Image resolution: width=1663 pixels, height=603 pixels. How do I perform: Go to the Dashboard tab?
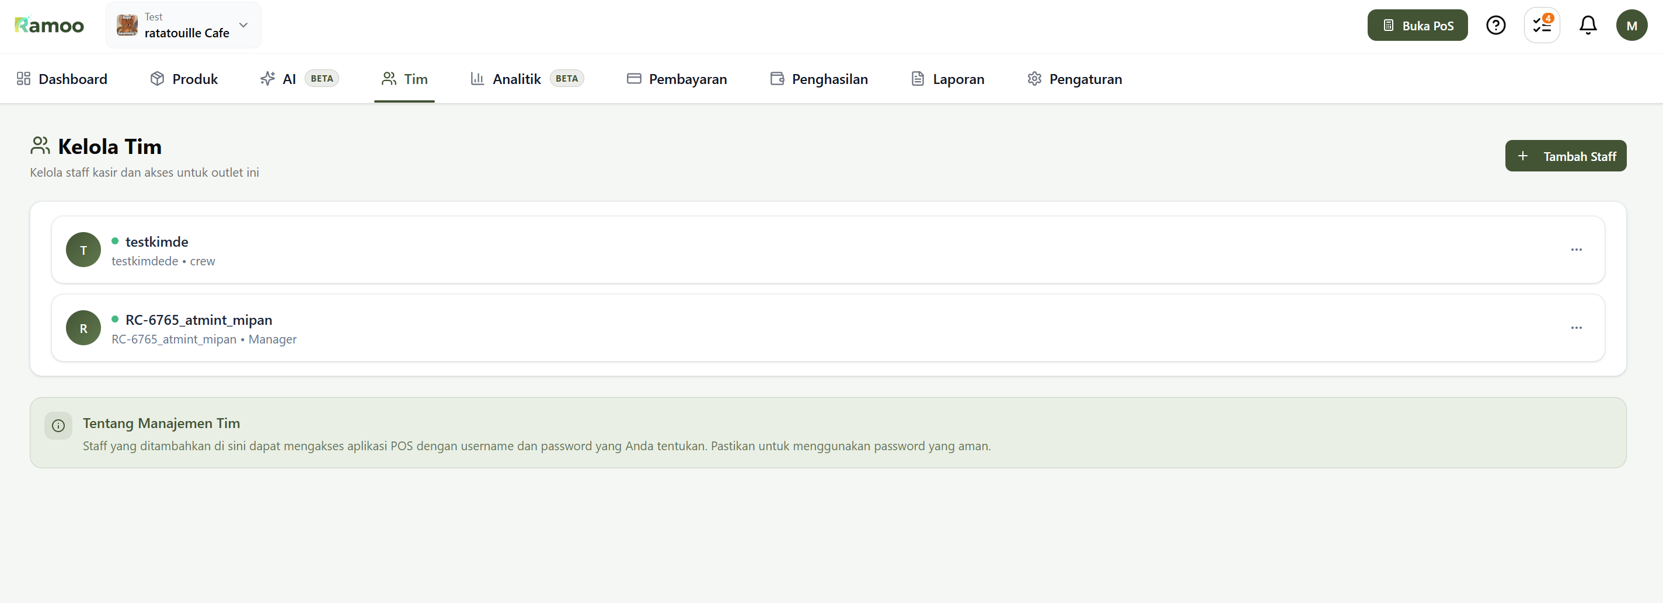click(62, 79)
